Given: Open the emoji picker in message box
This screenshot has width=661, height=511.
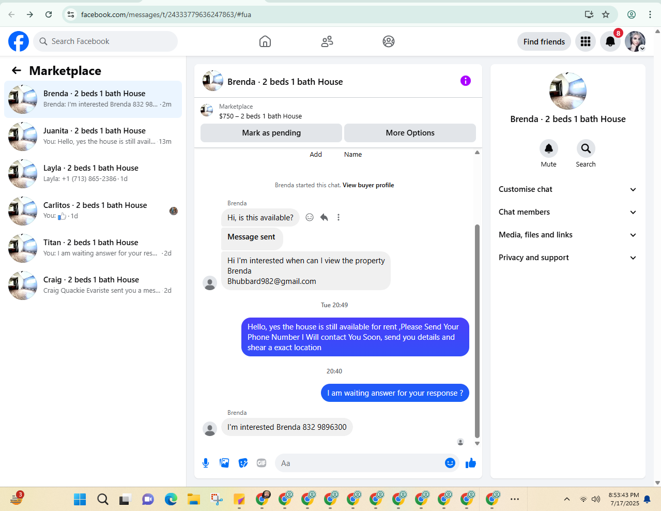Looking at the screenshot, I should coord(450,463).
